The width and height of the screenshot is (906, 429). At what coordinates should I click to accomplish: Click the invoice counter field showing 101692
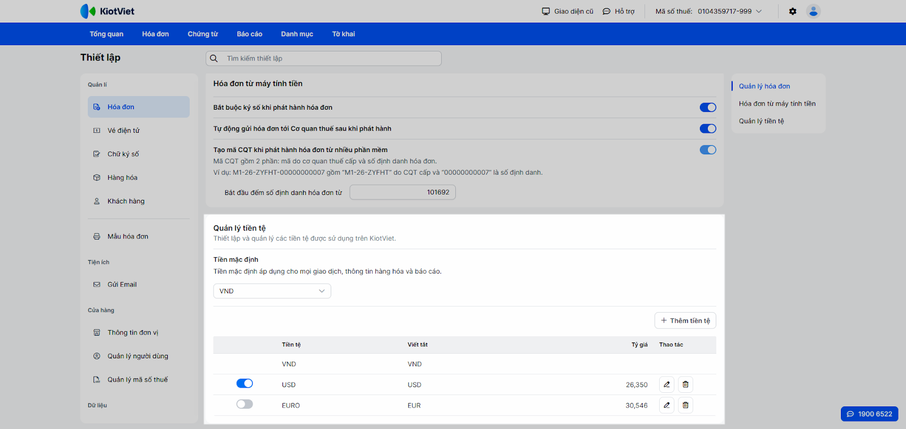[x=403, y=192]
